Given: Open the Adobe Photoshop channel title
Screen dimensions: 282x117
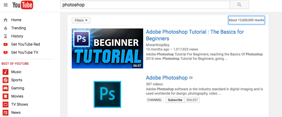Looking at the screenshot, I should coord(167,78).
